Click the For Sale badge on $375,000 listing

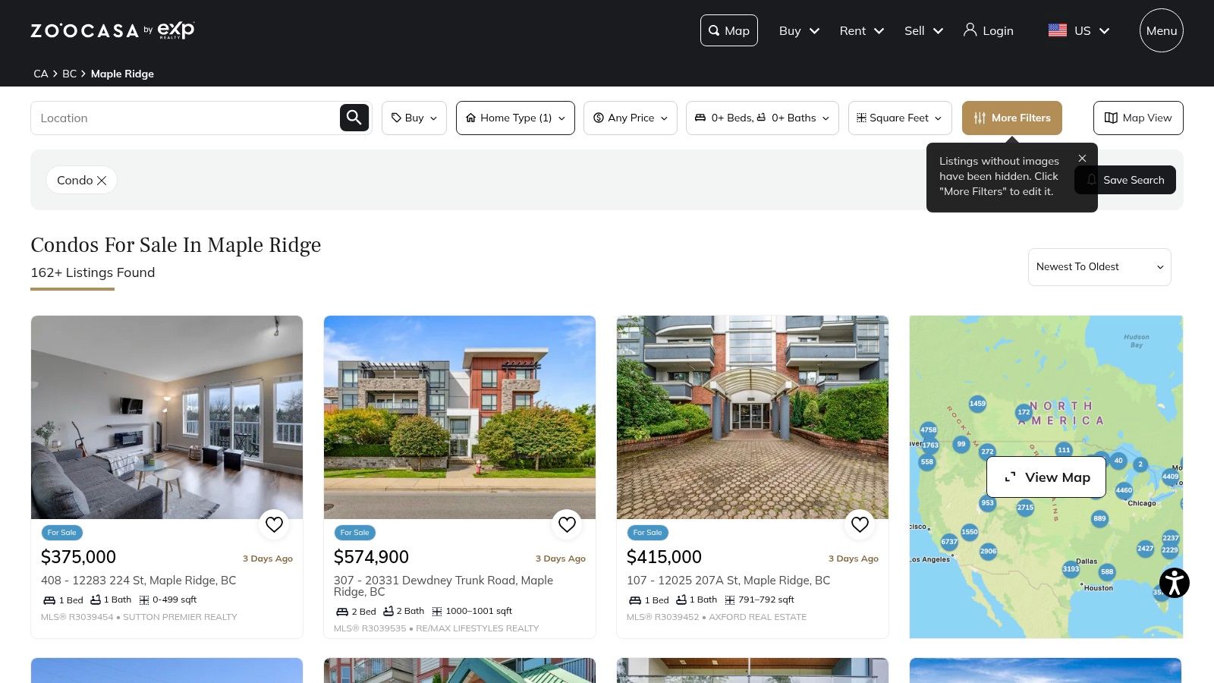tap(61, 533)
